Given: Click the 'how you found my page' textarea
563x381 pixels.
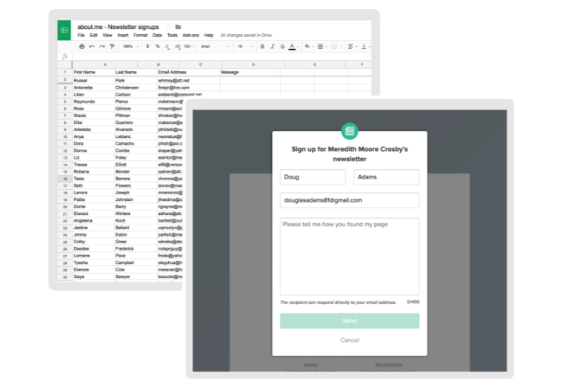Looking at the screenshot, I should (350, 256).
